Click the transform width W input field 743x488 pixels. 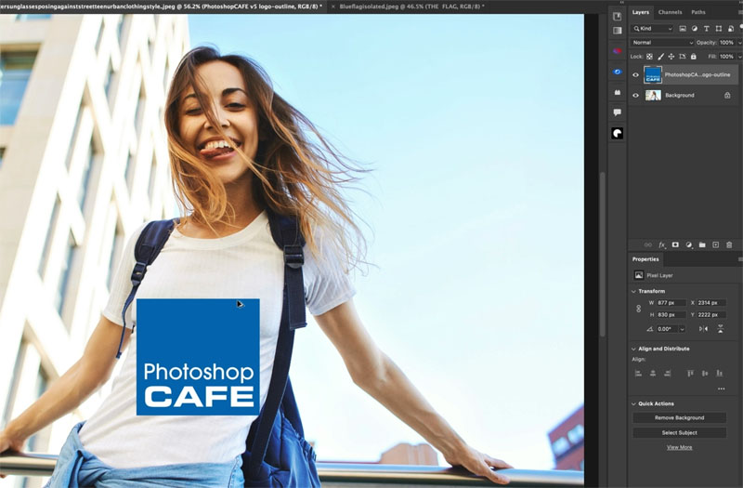coord(672,303)
